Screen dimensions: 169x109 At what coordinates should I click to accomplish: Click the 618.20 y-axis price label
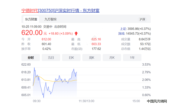[26, 72]
